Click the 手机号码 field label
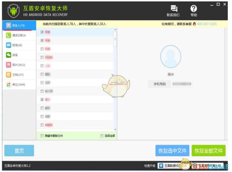 click(x=160, y=84)
